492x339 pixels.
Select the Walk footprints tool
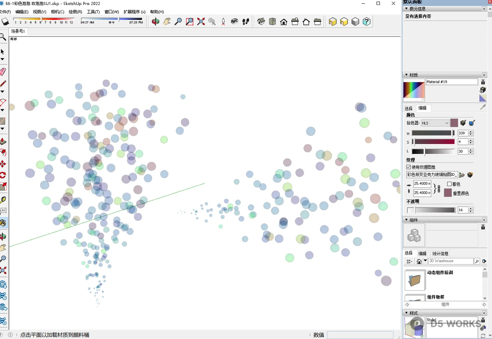(246, 21)
